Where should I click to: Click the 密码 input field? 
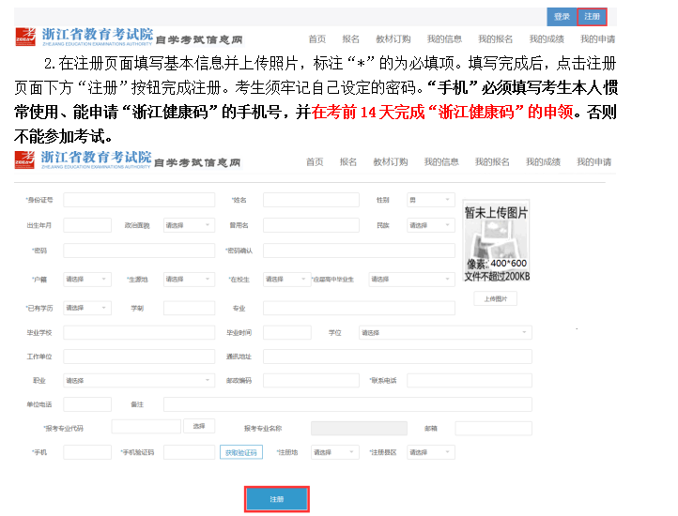(x=139, y=250)
